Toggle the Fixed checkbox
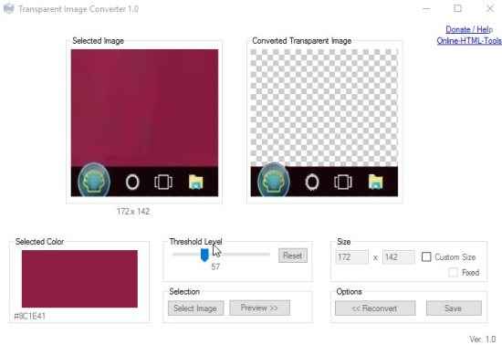Screen dimensions: 502x345 [453, 272]
